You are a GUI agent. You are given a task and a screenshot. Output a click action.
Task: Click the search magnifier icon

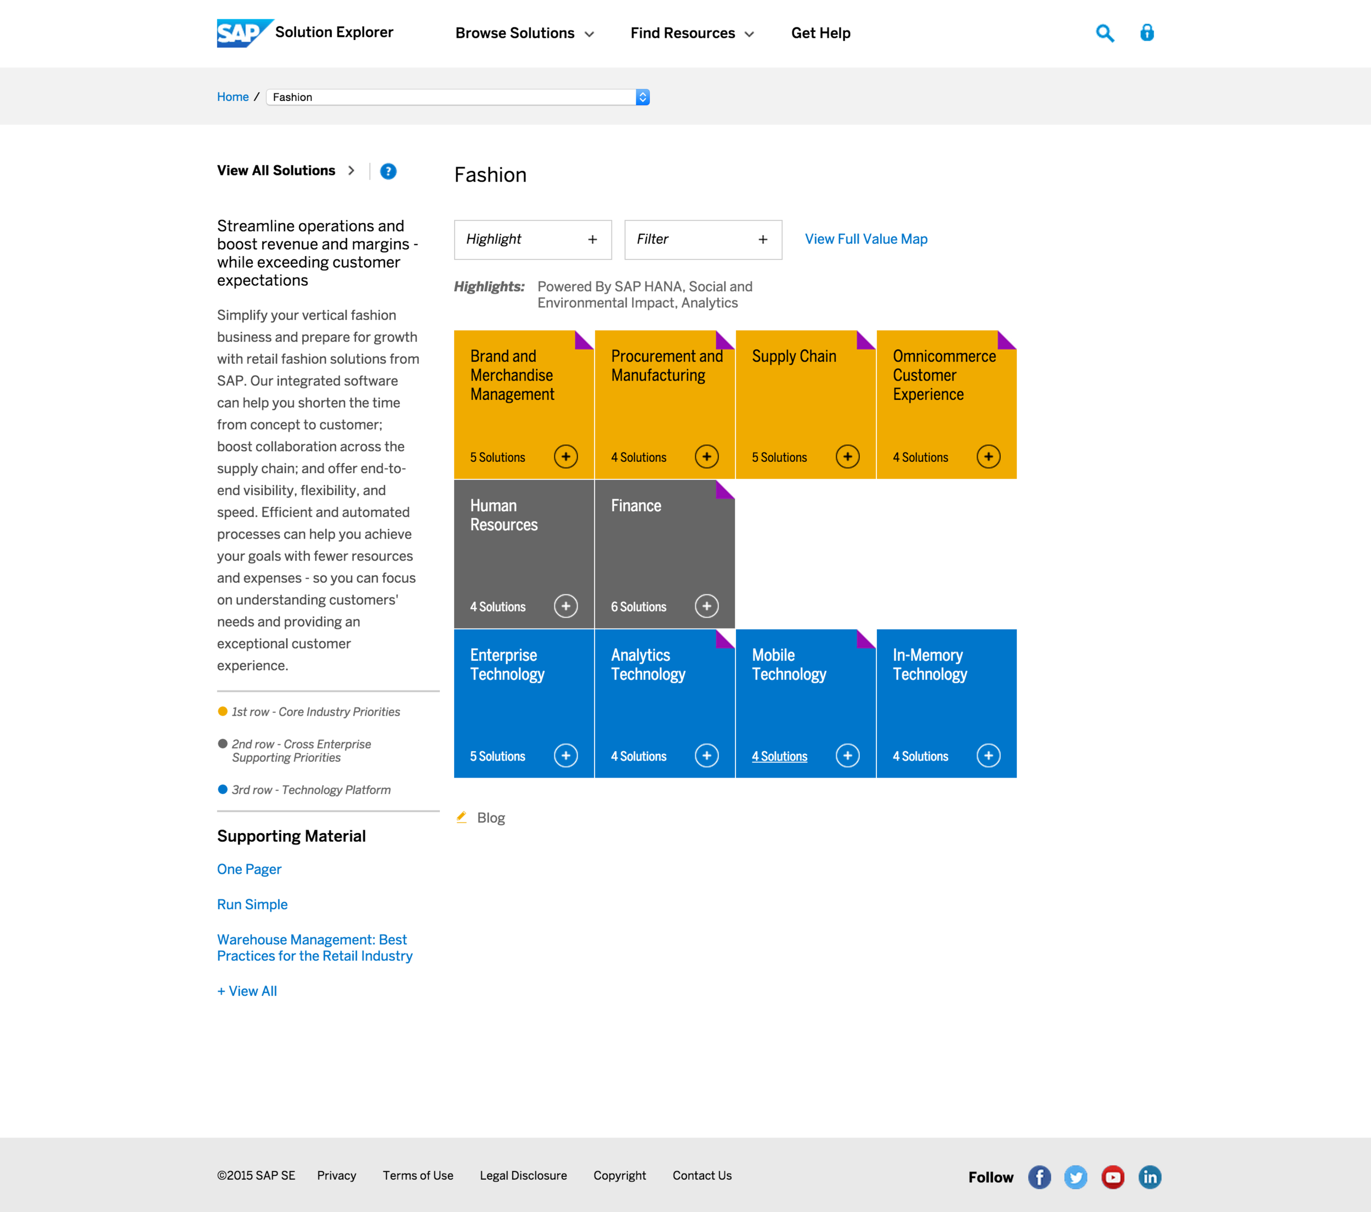(1104, 33)
